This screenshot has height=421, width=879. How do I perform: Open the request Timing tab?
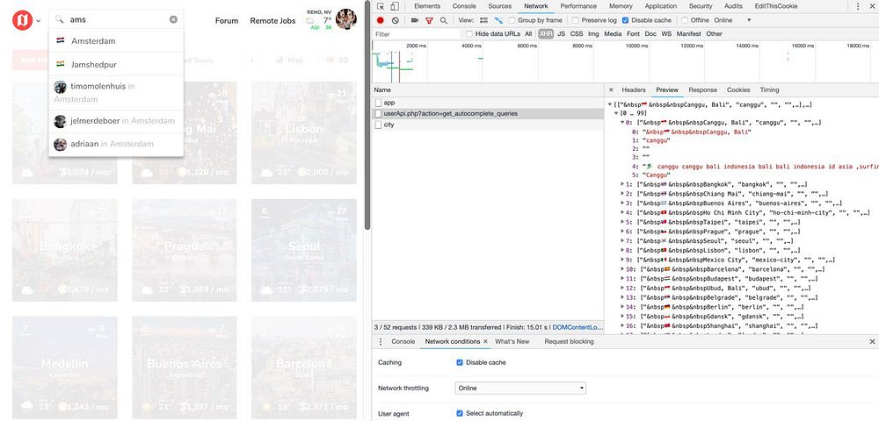769,89
